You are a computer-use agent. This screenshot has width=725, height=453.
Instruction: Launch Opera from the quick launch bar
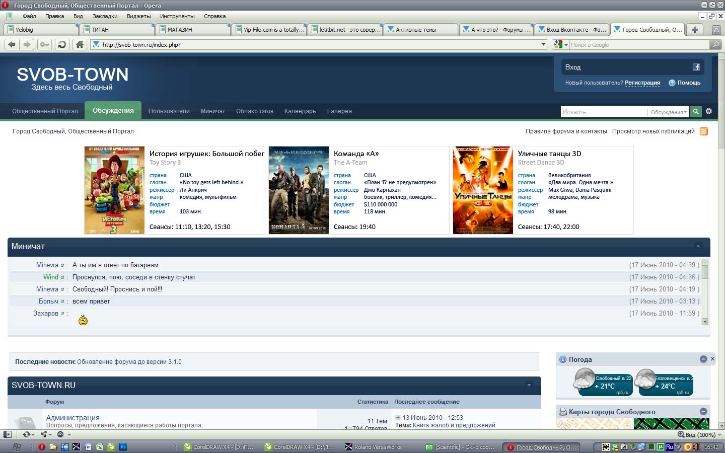coord(42,446)
